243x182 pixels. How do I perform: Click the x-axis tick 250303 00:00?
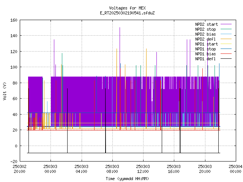[x=50, y=169]
